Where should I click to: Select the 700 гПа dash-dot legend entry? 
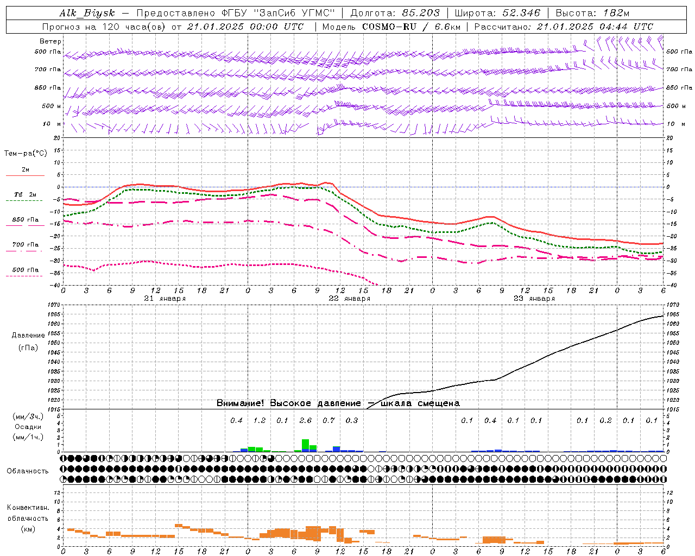point(25,247)
